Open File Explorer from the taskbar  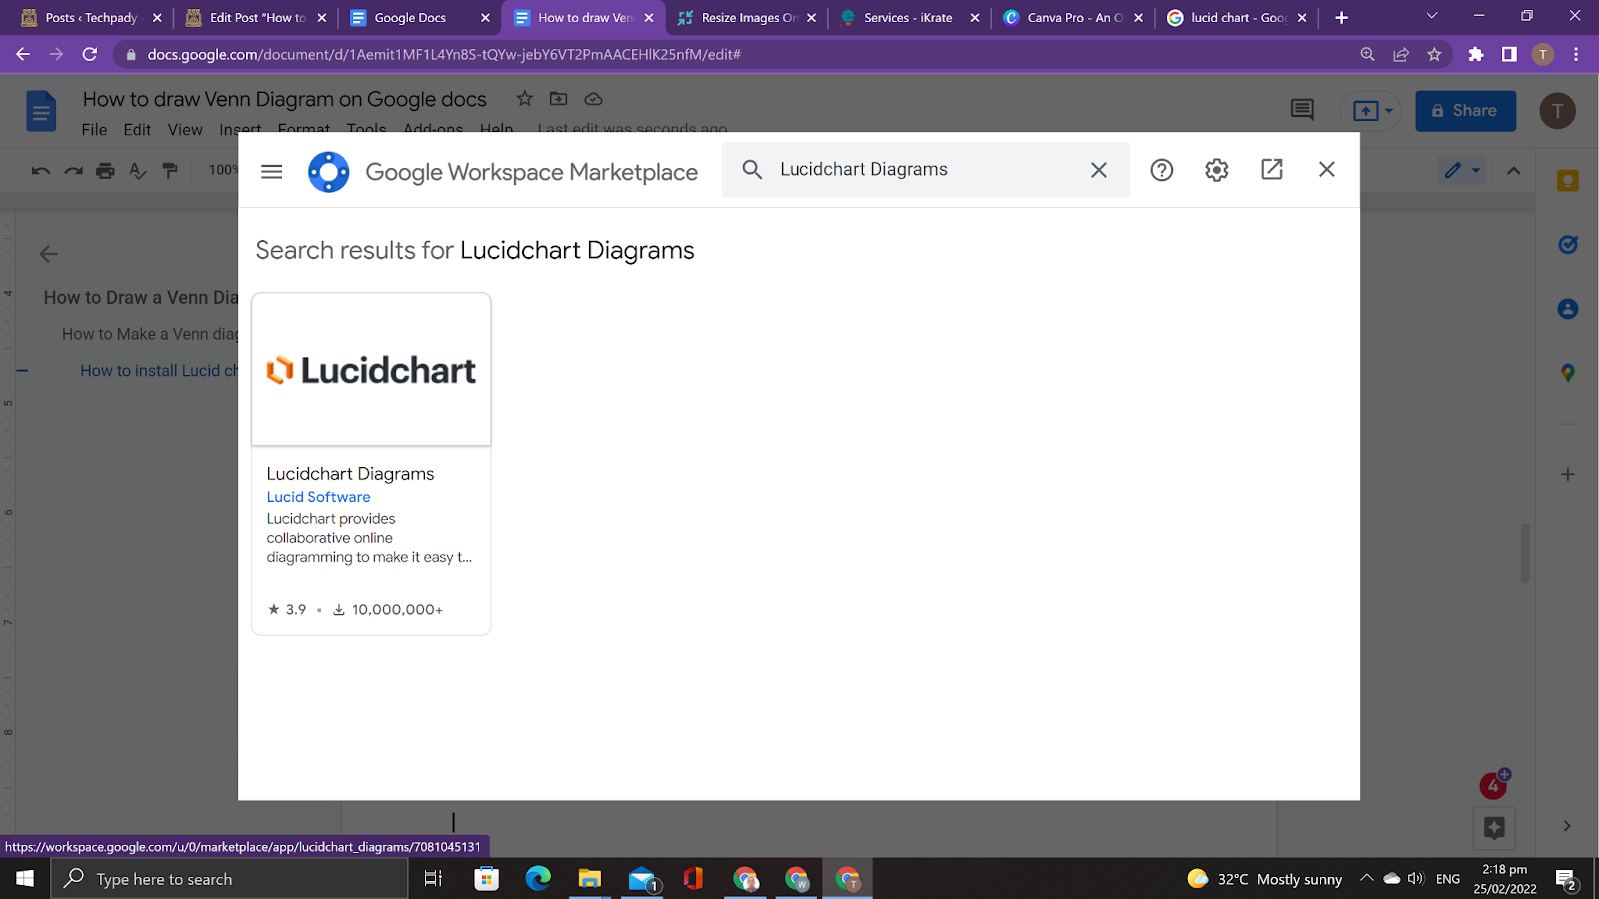coord(589,879)
